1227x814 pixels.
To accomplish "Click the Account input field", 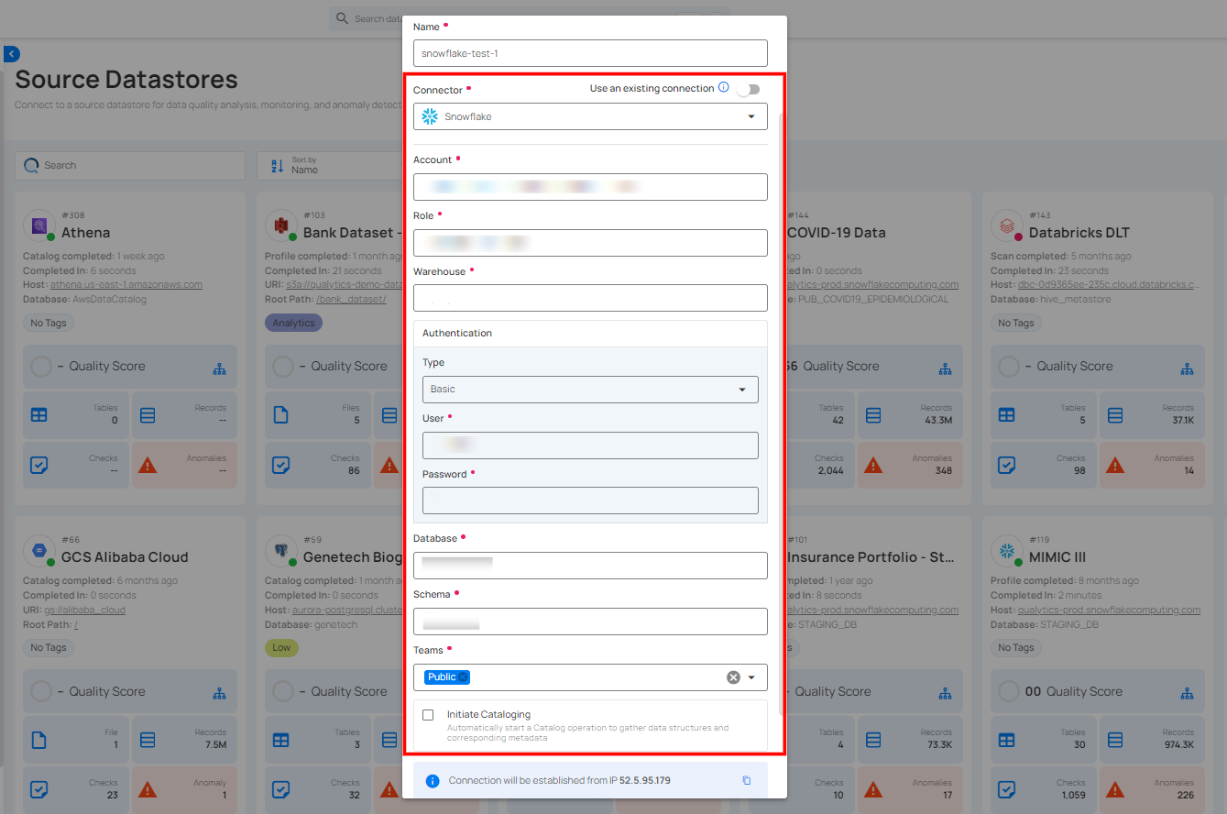I will (590, 187).
